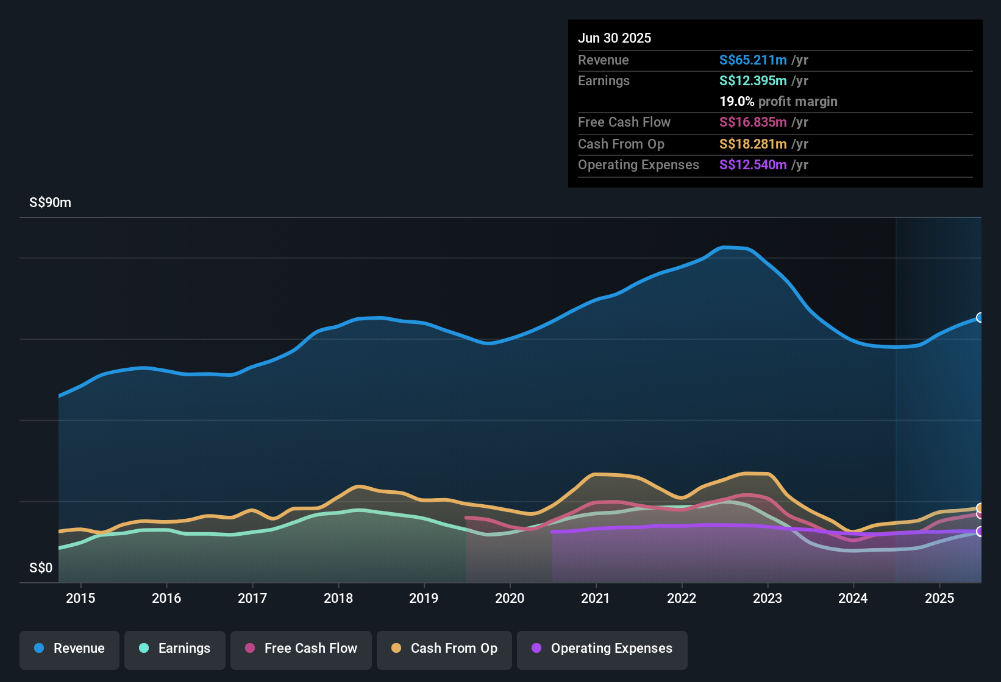Toggle the Revenue series legend button
This screenshot has height=682, width=1001.
point(69,649)
